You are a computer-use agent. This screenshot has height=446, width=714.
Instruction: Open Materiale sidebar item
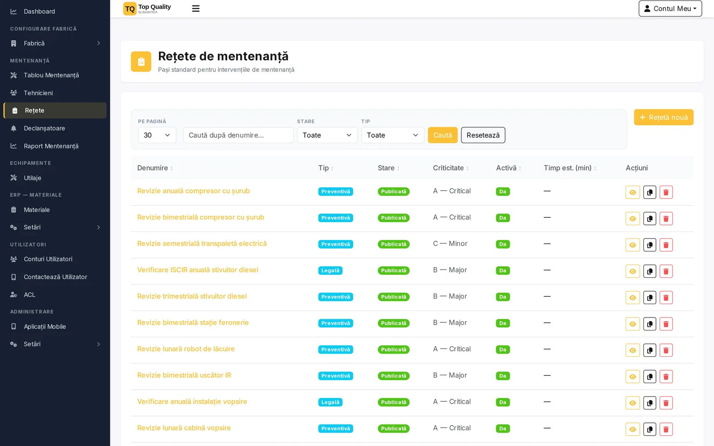(x=55, y=210)
